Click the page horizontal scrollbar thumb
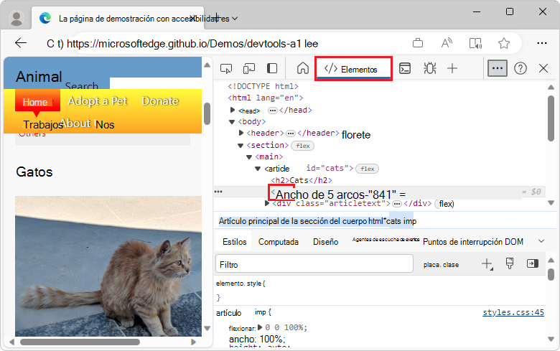 [80, 342]
